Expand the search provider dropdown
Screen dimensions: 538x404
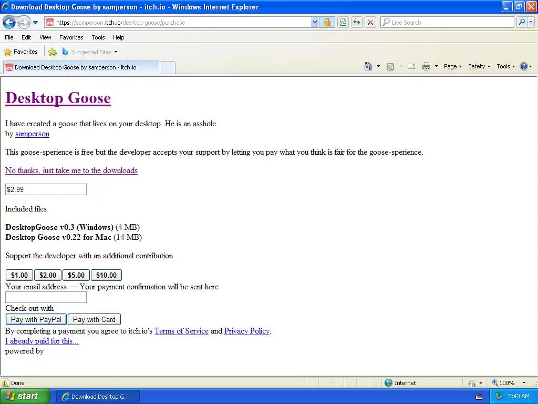click(531, 22)
